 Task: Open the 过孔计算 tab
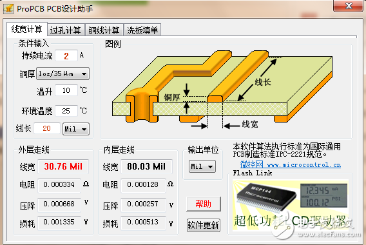65,30
